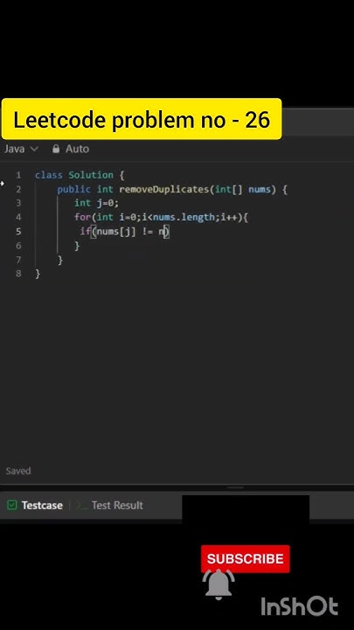
Task: Click the 'class Solution {' line
Action: tap(80, 175)
